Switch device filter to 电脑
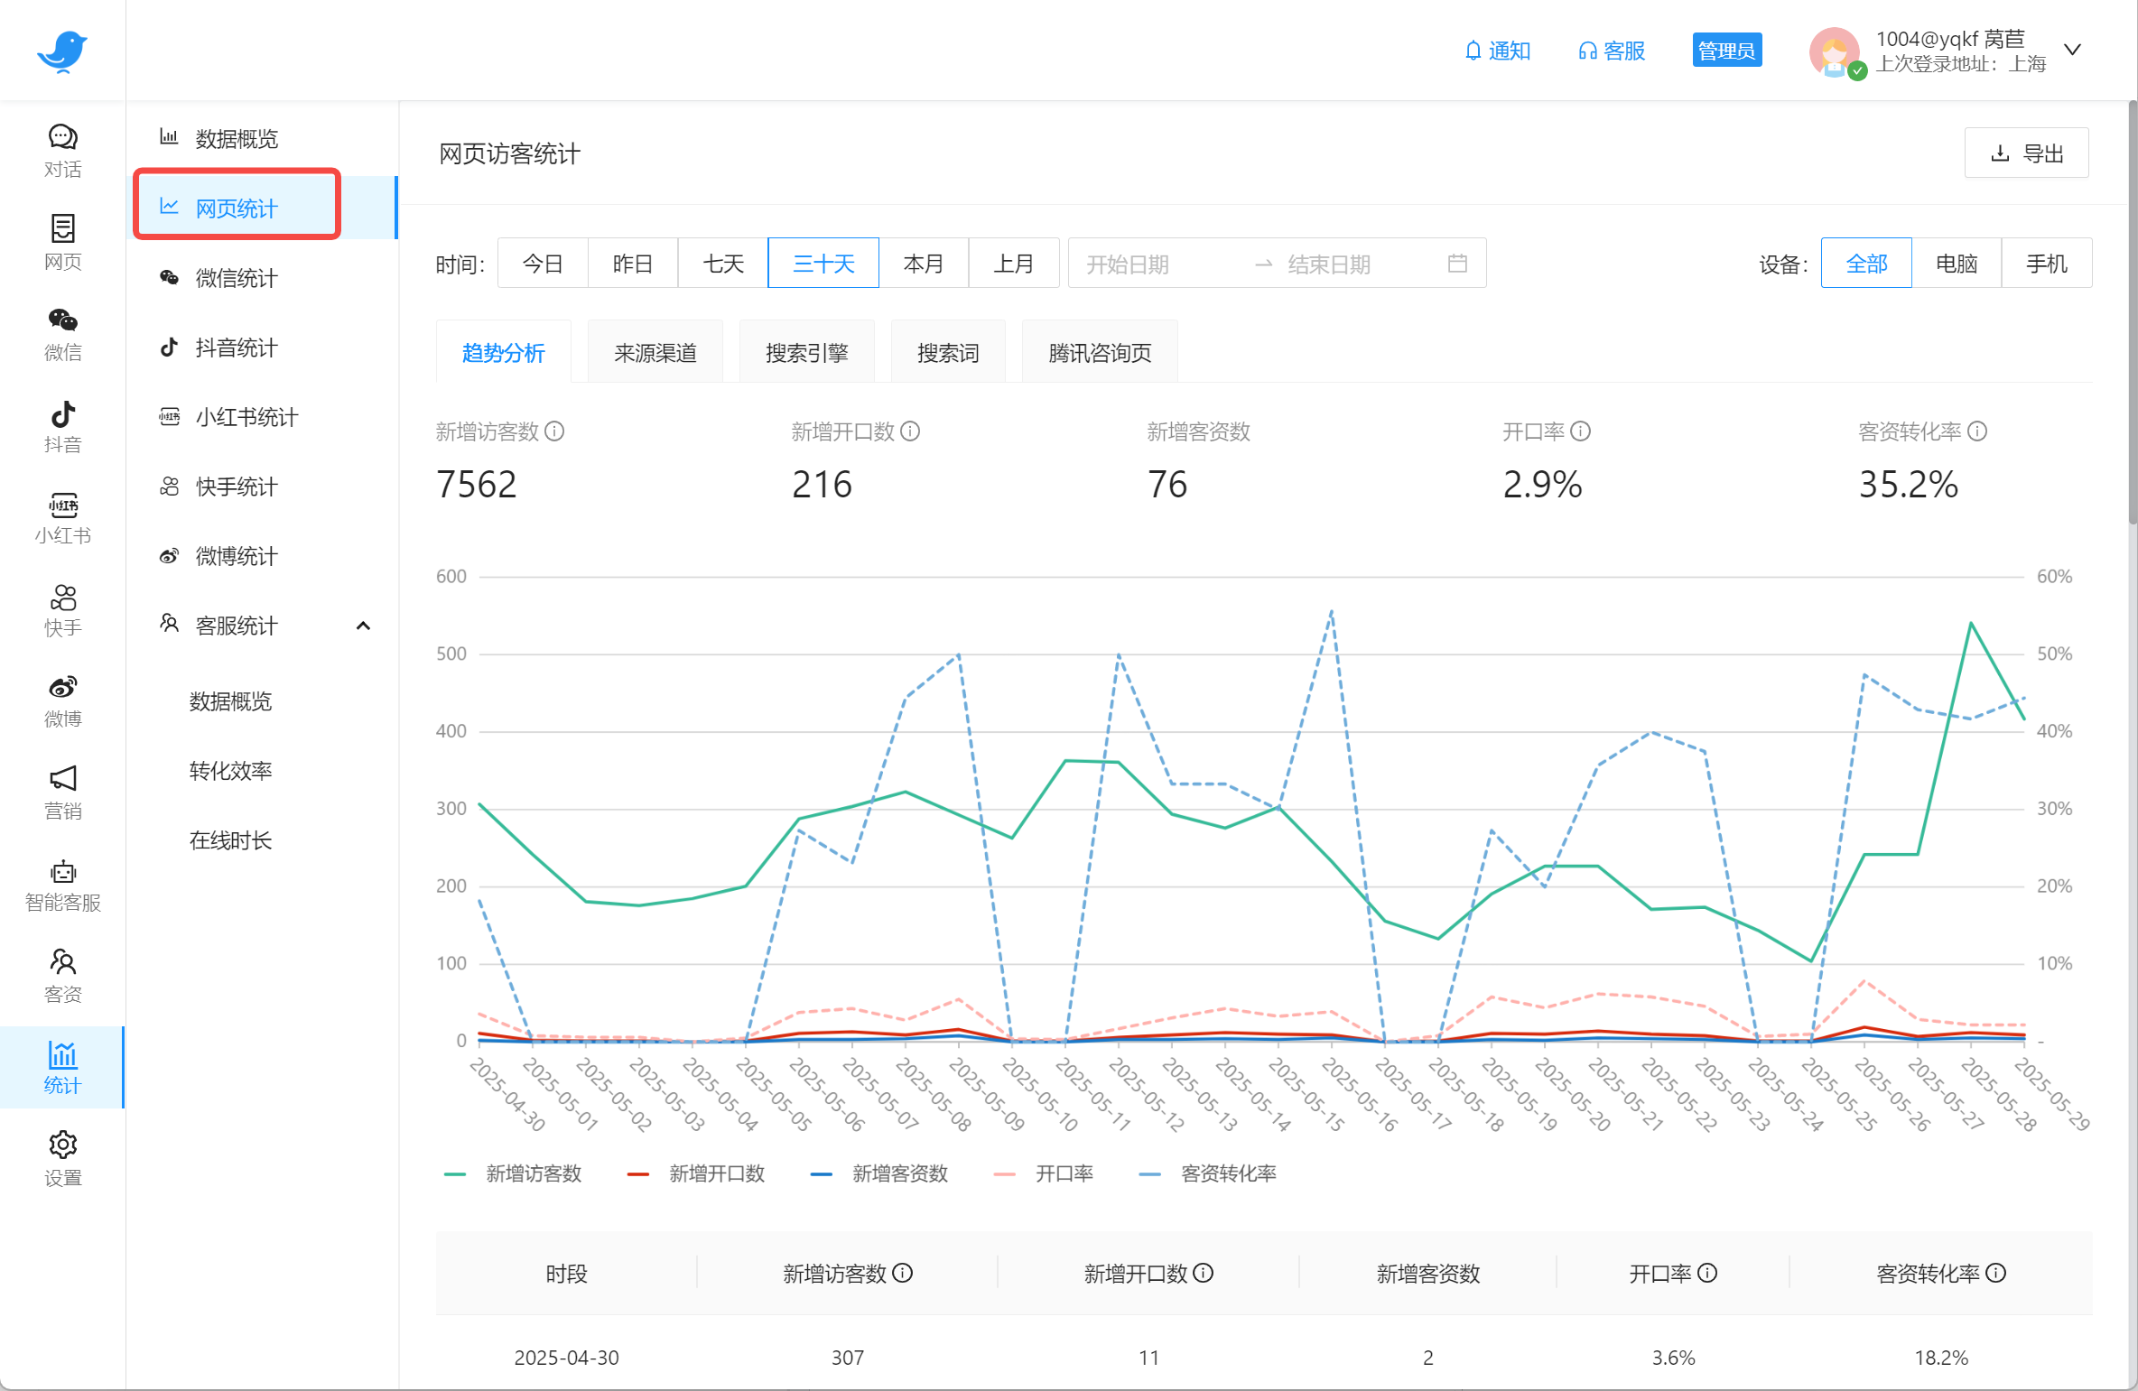This screenshot has width=2138, height=1391. point(1957,263)
